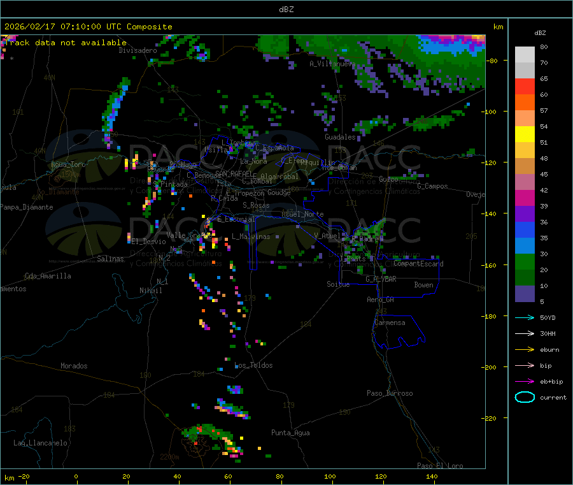Click the '-200' tick on the right km axis
Viewport: 573px width, 485px height.
coord(488,367)
